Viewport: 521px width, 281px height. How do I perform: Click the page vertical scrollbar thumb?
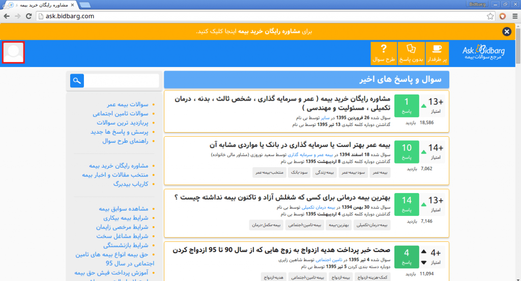coord(518,46)
